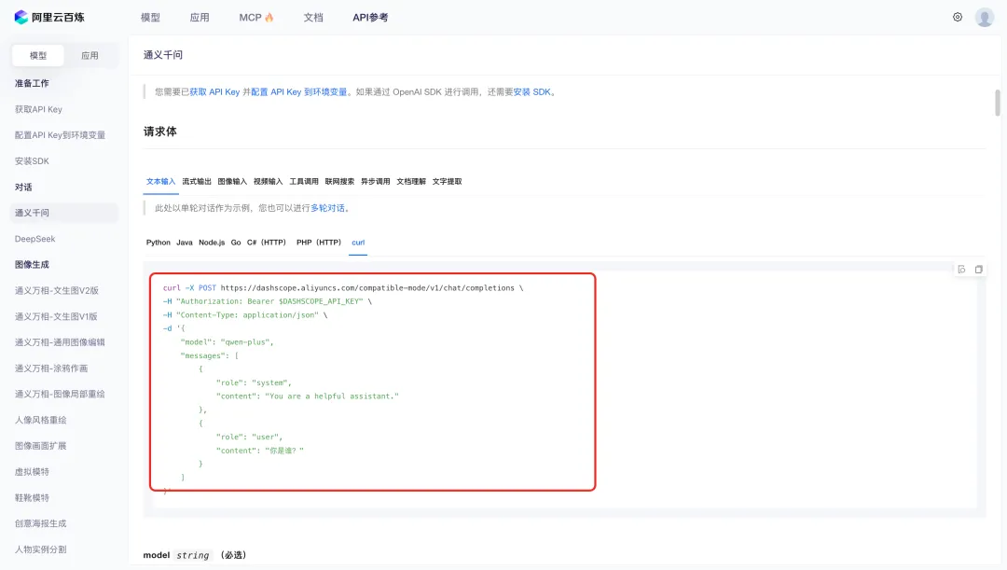Follow the 获取 API Key link in notice
Screen dimensions: 1007x570
click(x=214, y=92)
